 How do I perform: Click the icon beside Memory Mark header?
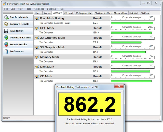[37, 57]
